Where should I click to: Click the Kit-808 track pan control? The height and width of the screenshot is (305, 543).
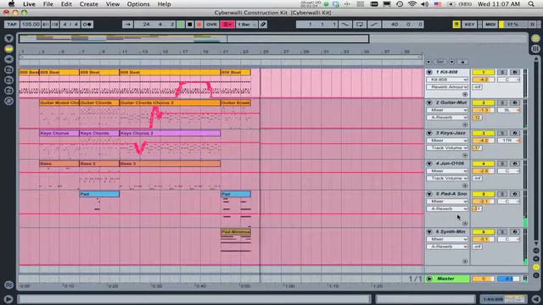508,80
